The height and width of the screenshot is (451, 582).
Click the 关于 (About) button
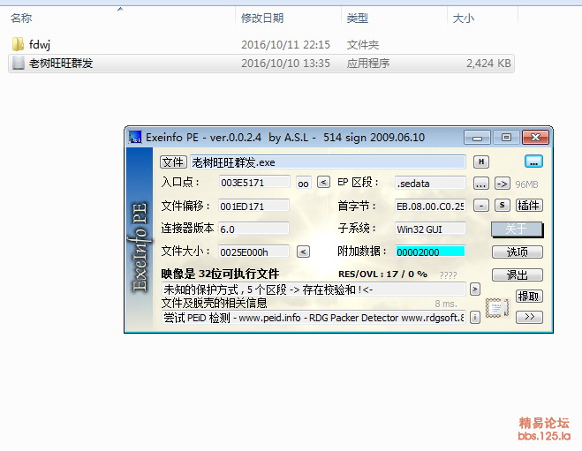517,229
